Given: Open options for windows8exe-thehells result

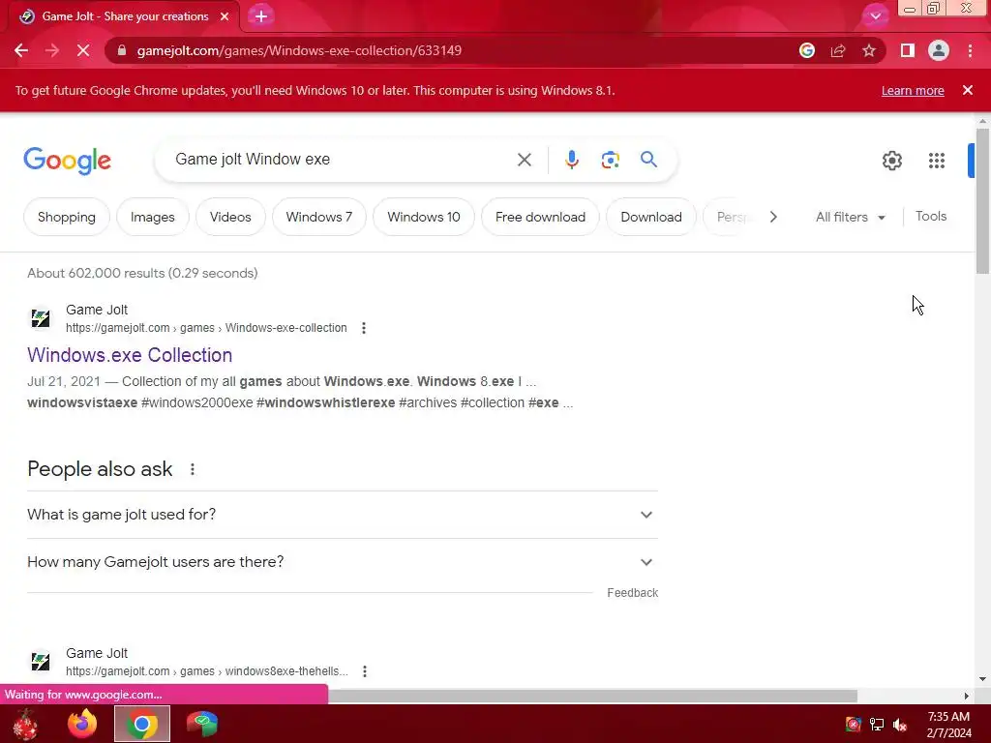Looking at the screenshot, I should [x=365, y=671].
